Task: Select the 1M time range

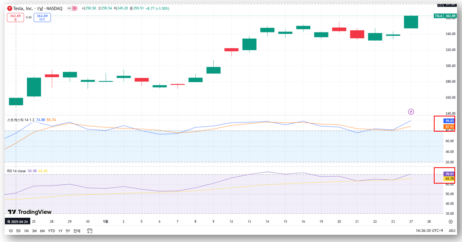Action: tap(26, 231)
